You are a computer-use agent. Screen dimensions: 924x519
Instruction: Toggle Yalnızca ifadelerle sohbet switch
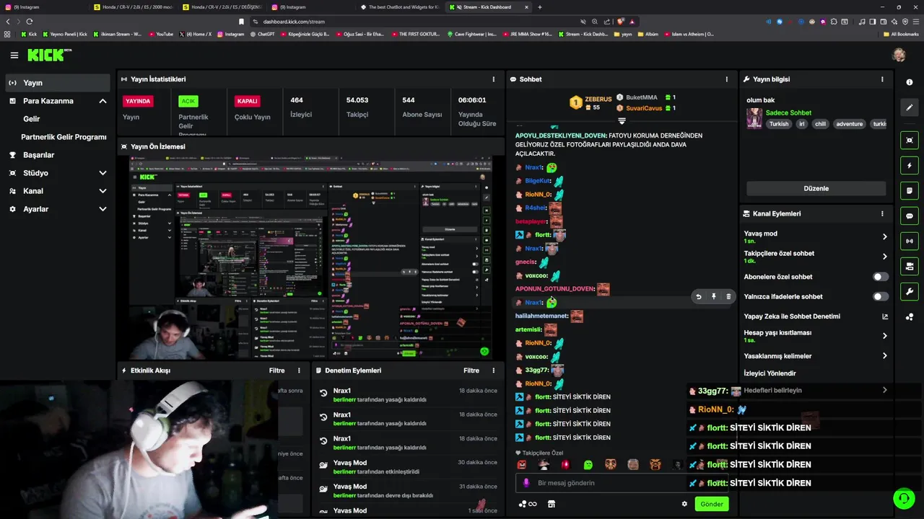point(880,296)
